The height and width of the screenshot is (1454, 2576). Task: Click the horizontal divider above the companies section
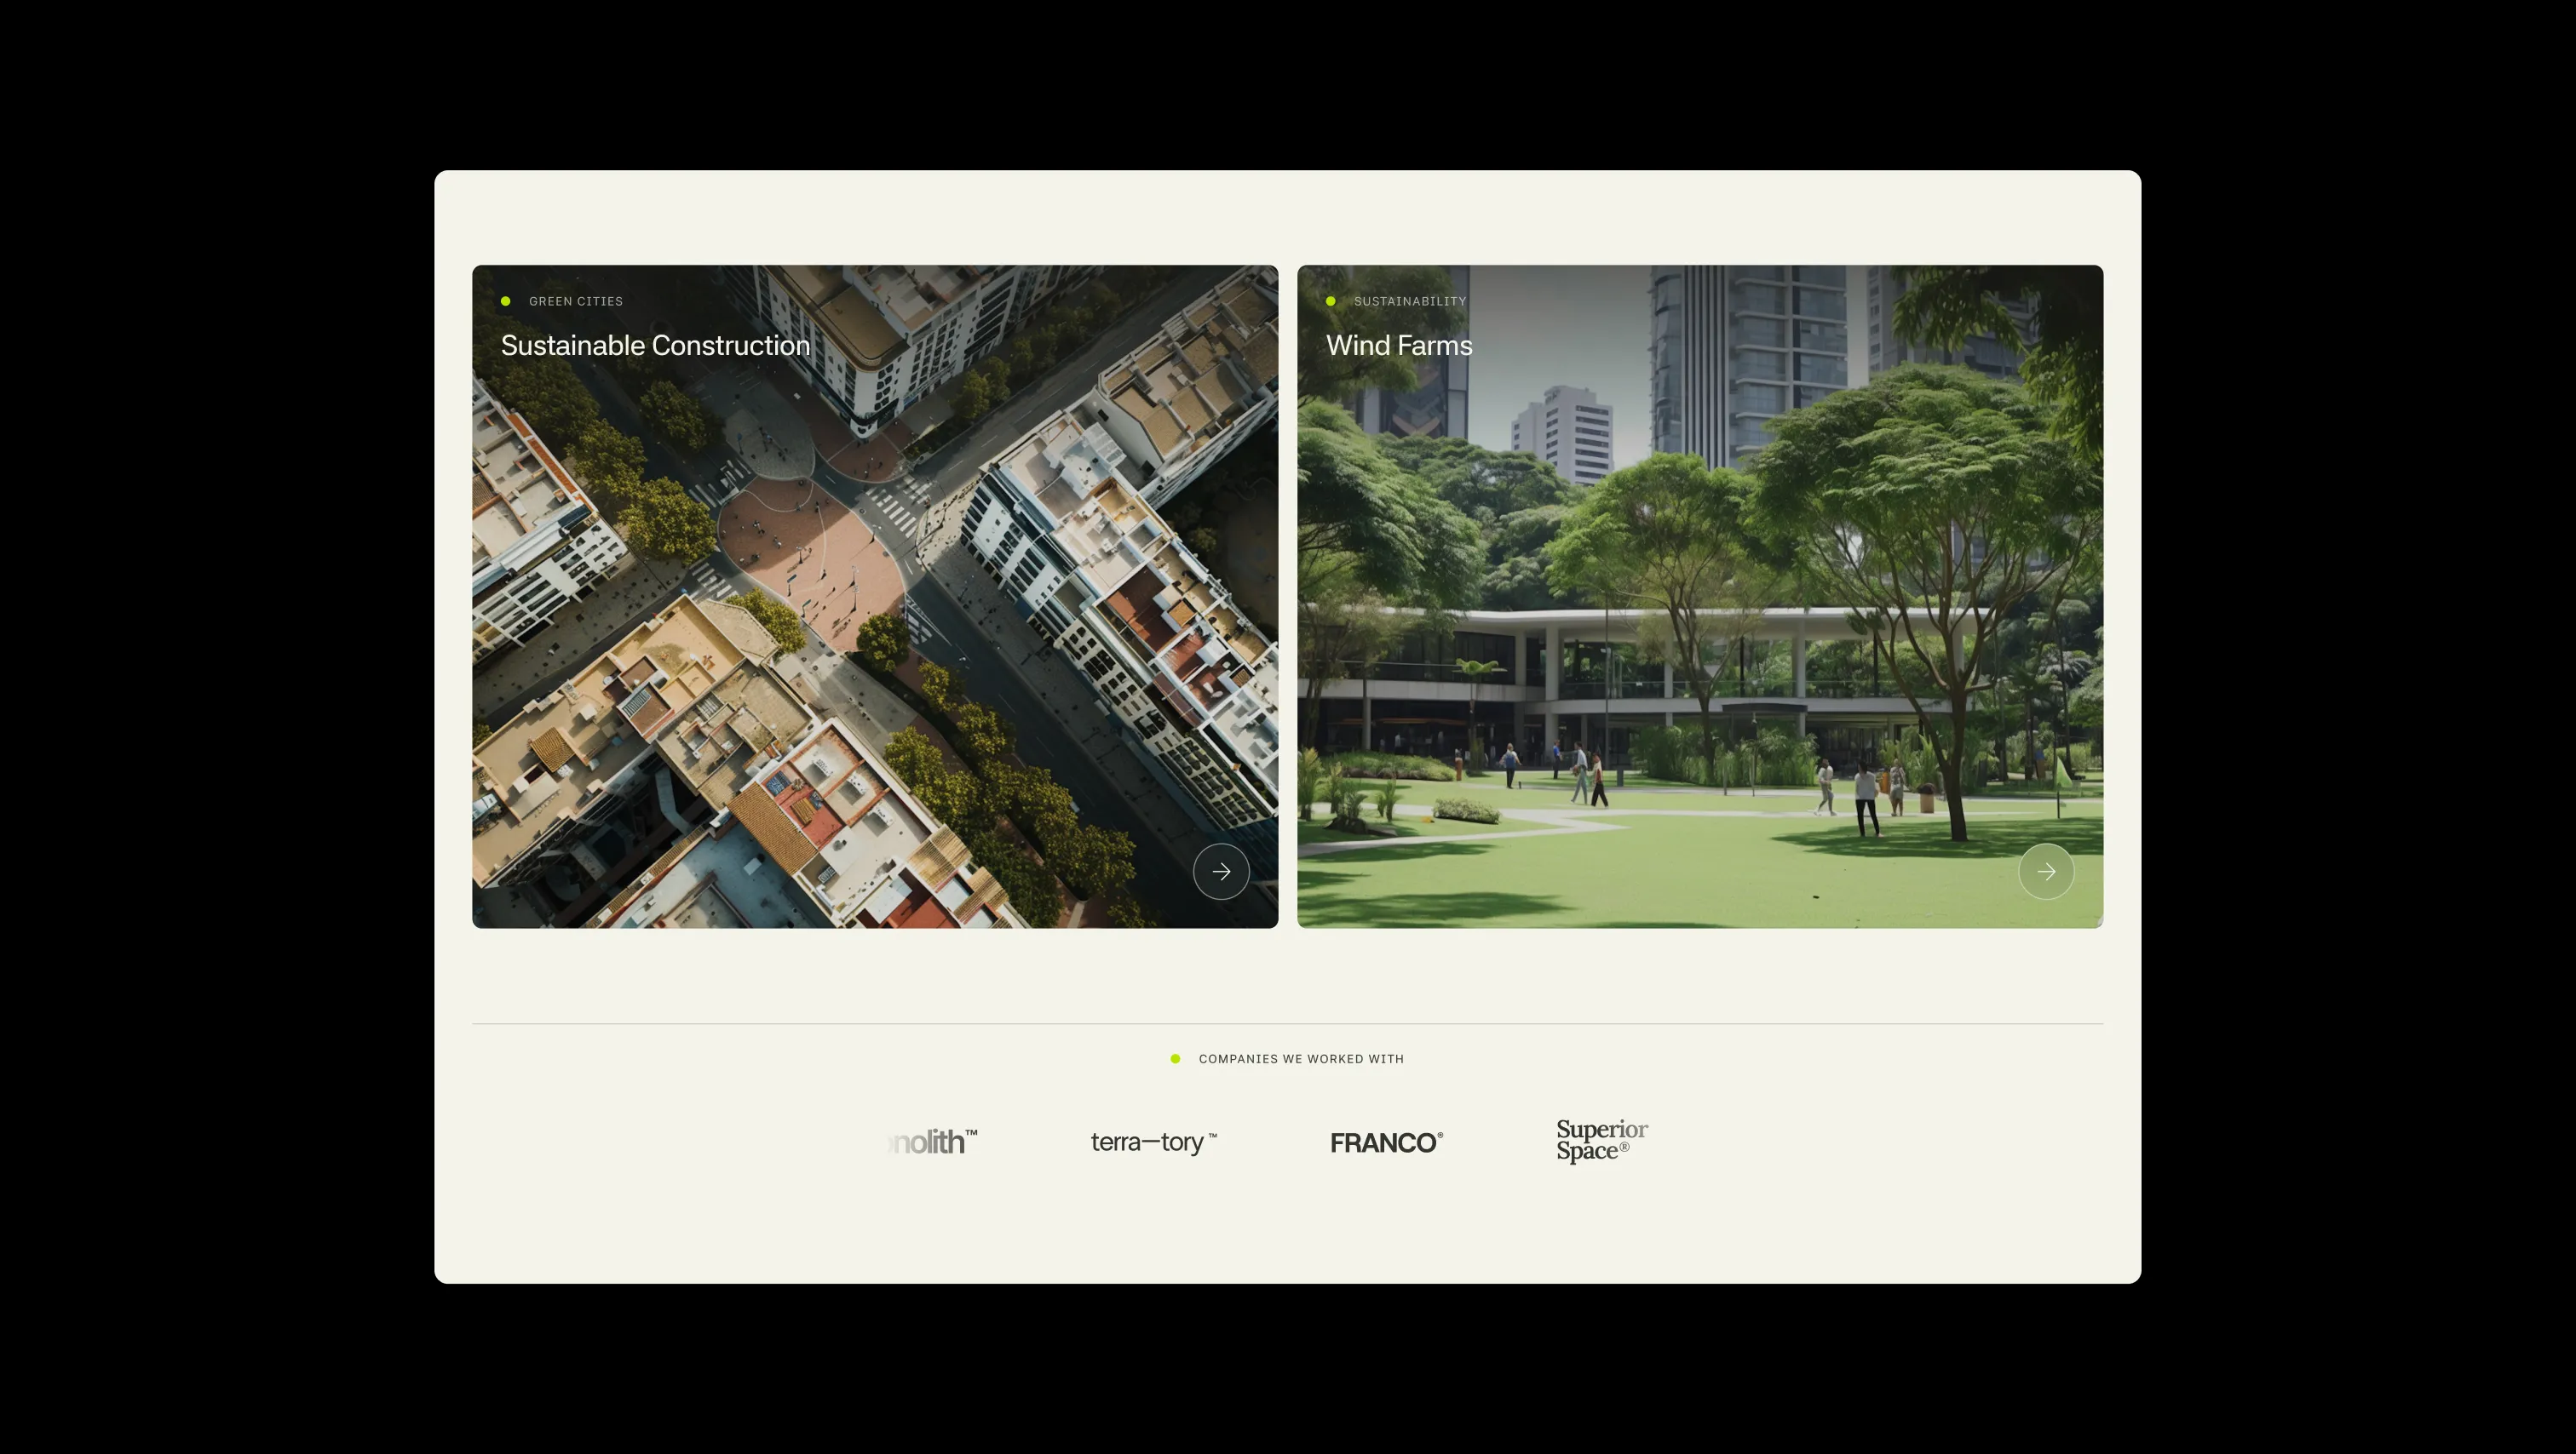(1287, 1023)
